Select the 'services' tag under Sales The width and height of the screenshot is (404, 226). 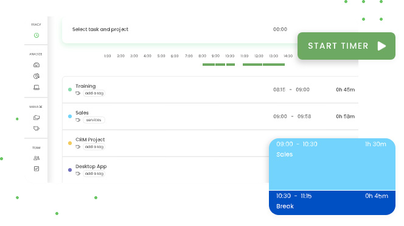pyautogui.click(x=94, y=120)
